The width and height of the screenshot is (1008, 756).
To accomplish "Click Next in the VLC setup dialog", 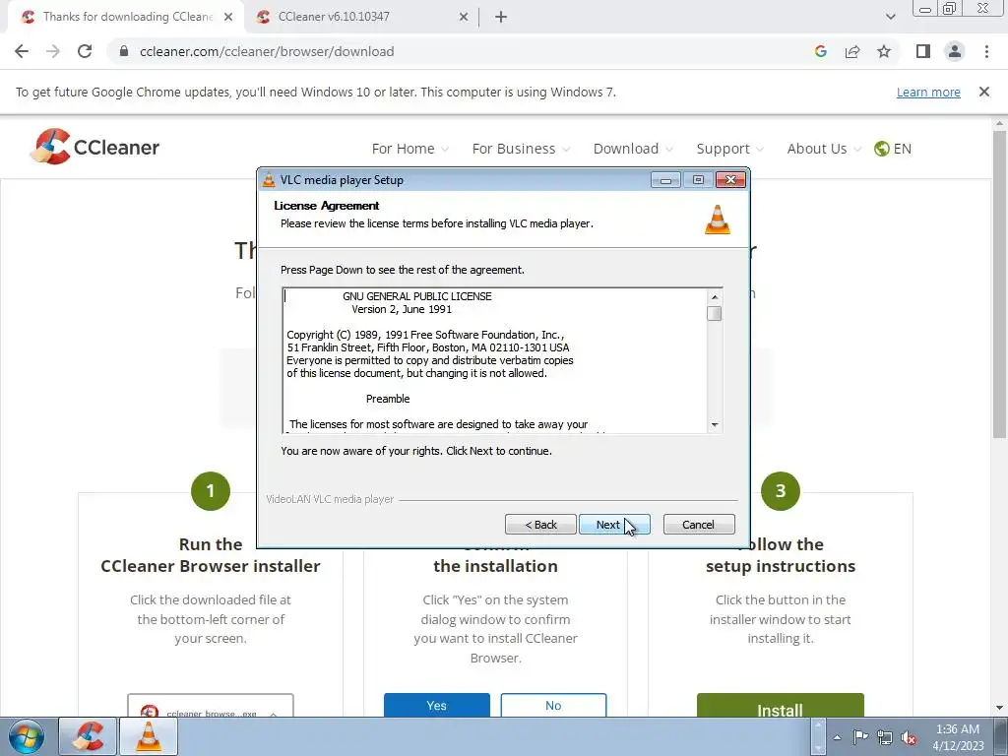I will tap(614, 525).
